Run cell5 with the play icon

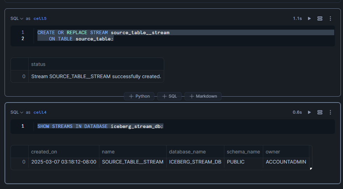pos(309,18)
